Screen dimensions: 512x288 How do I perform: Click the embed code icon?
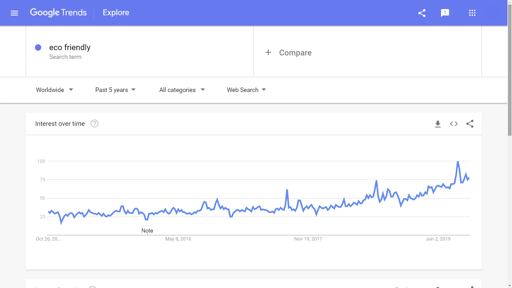pyautogui.click(x=454, y=124)
